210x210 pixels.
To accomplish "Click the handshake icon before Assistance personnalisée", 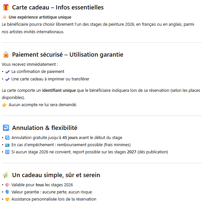I will (7, 199).
